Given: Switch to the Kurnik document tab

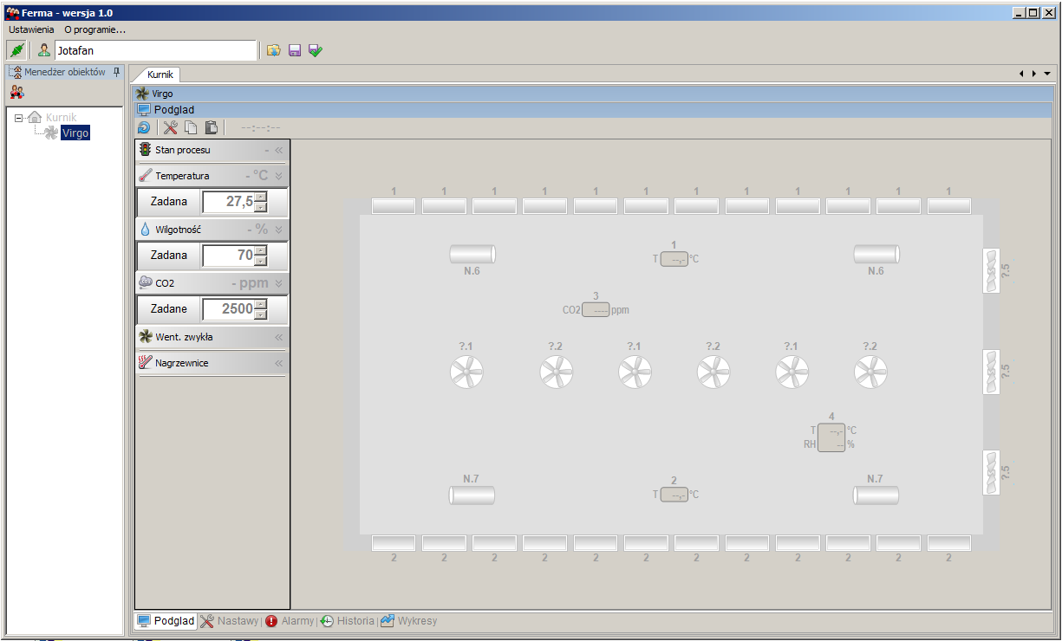Looking at the screenshot, I should coord(160,74).
